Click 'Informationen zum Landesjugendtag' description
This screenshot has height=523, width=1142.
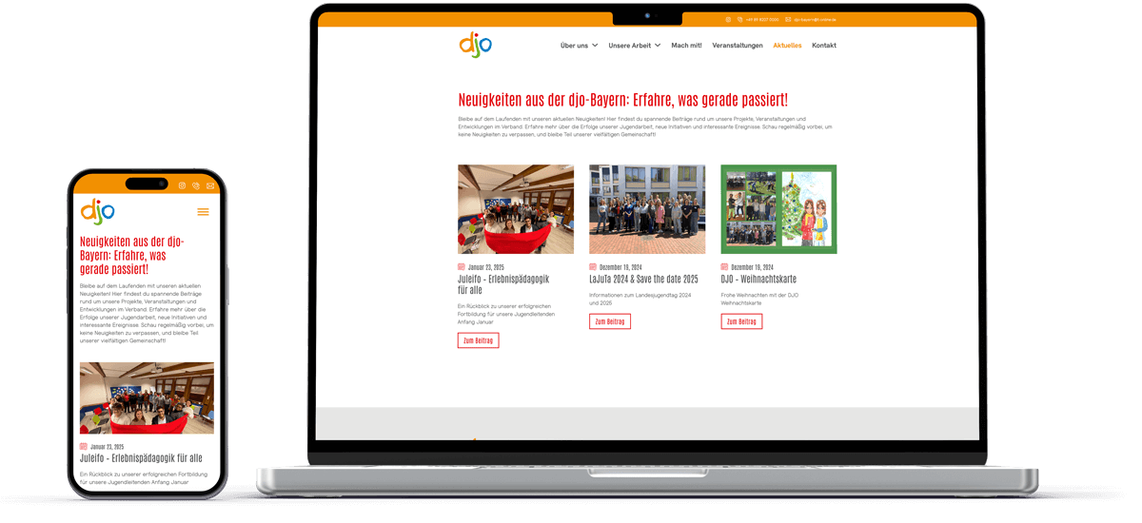click(642, 299)
